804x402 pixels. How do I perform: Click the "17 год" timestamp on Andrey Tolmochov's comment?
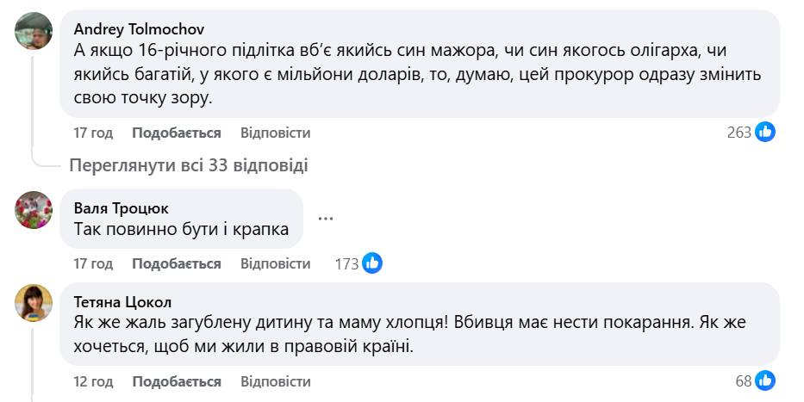94,133
